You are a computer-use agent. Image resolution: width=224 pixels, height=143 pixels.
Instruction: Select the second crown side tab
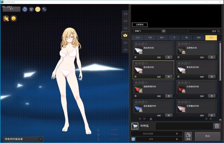click(x=126, y=21)
